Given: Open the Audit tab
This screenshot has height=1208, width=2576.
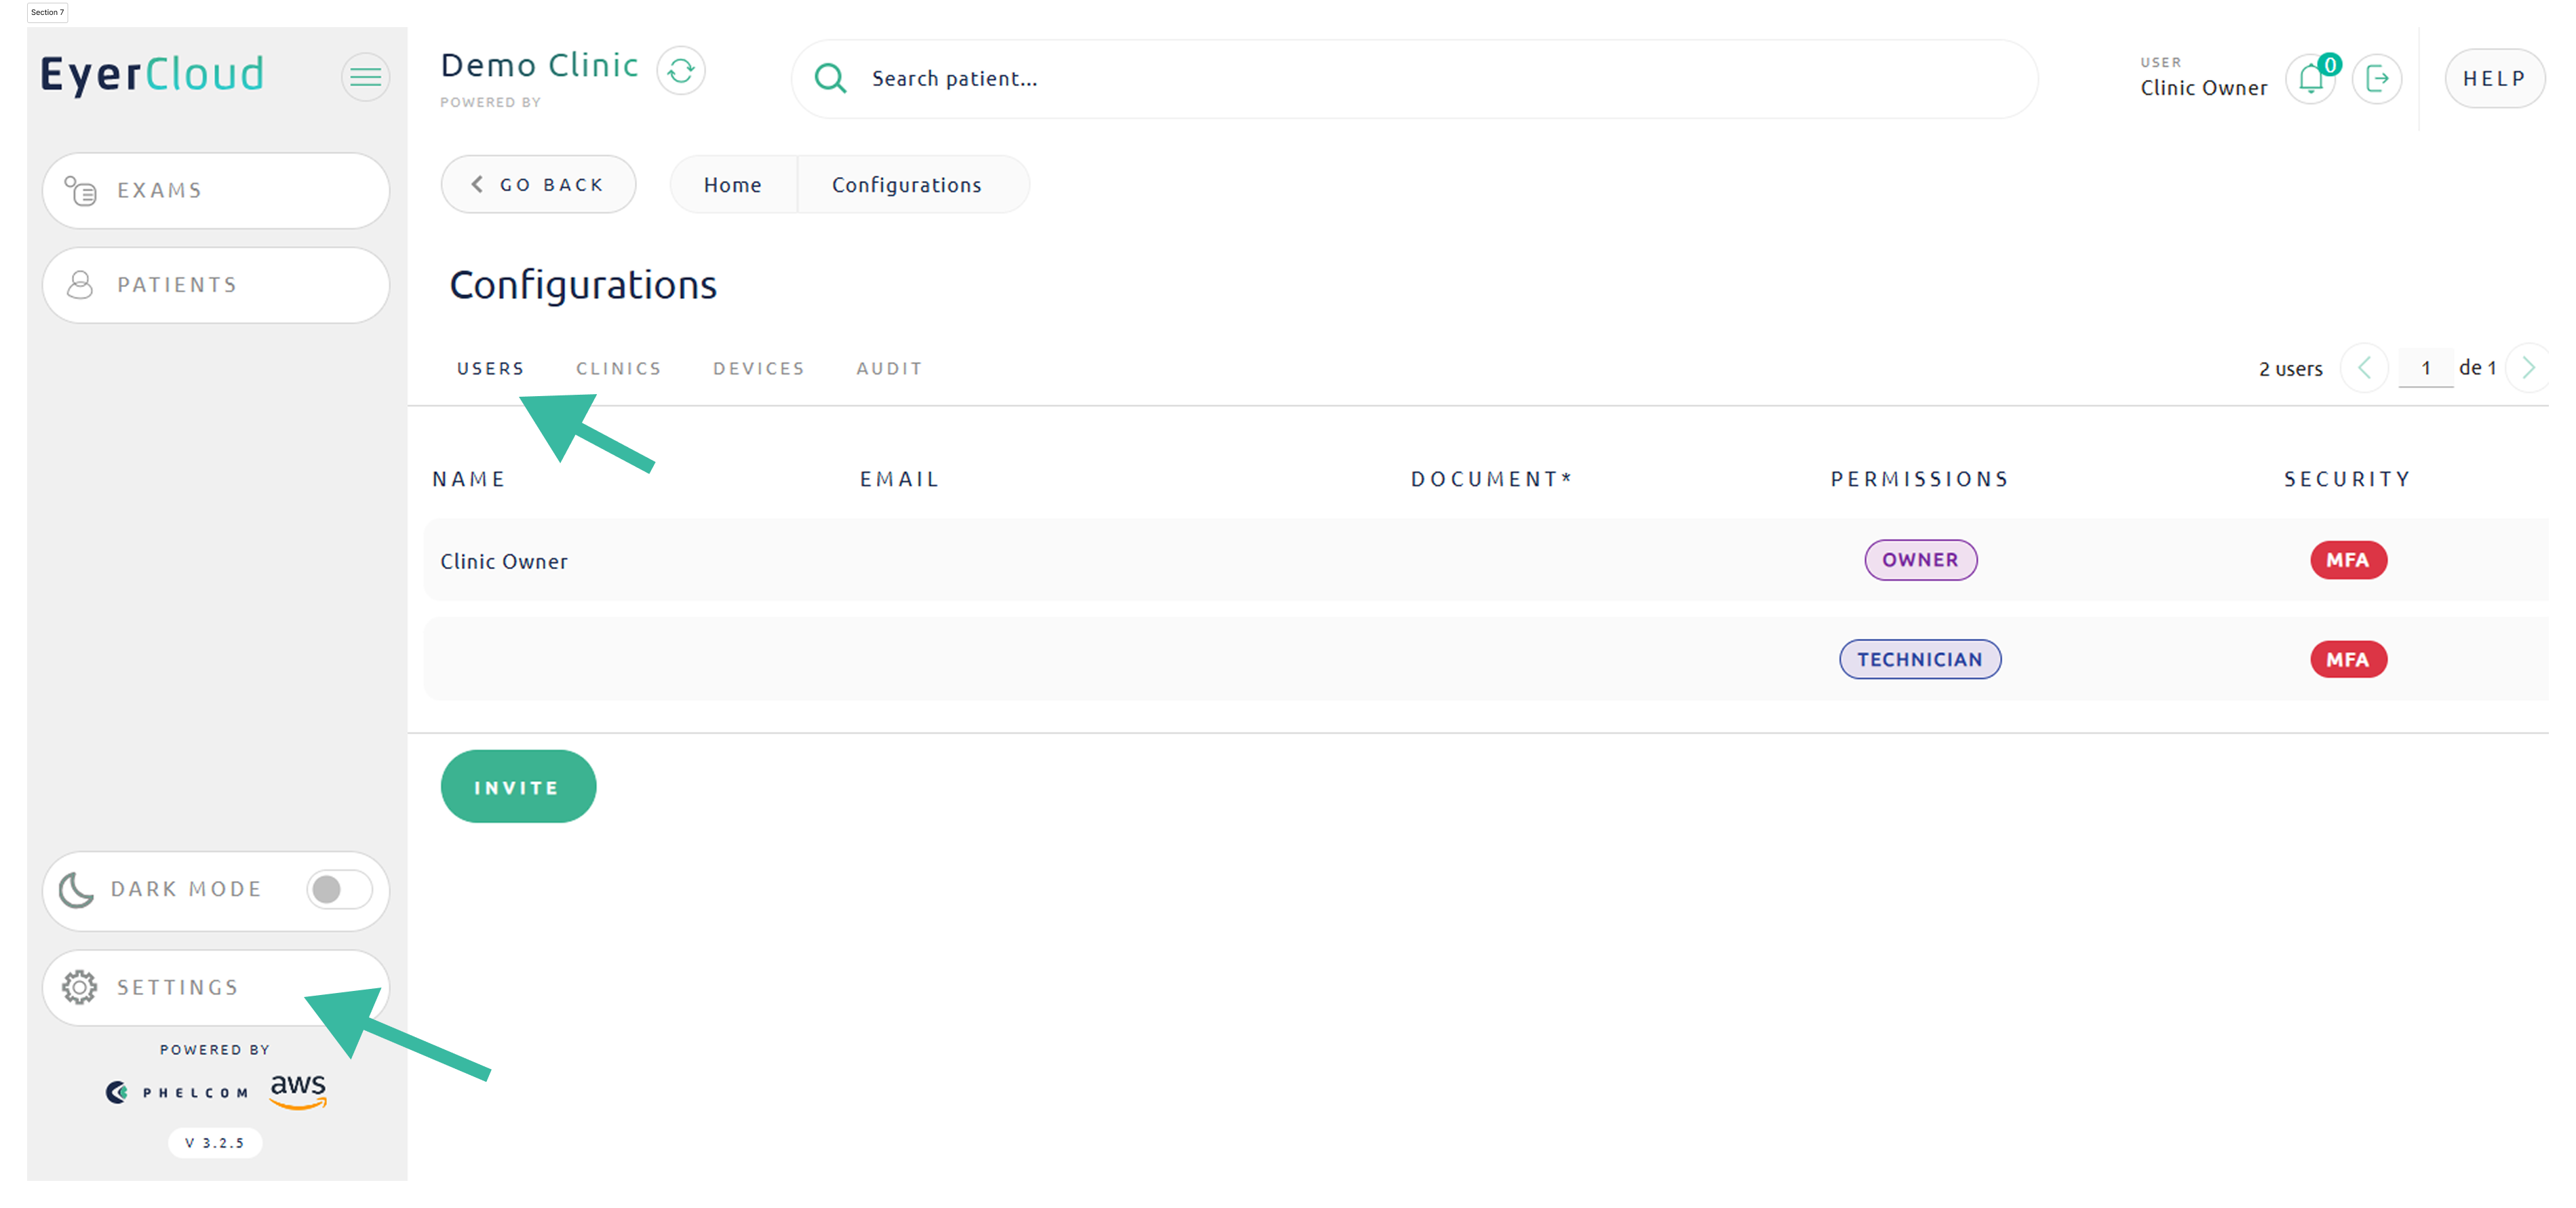Looking at the screenshot, I should (x=889, y=368).
